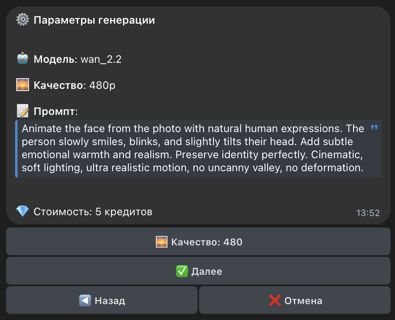Click the back arrow icon on the Назад button
This screenshot has height=320, width=395.
point(85,300)
